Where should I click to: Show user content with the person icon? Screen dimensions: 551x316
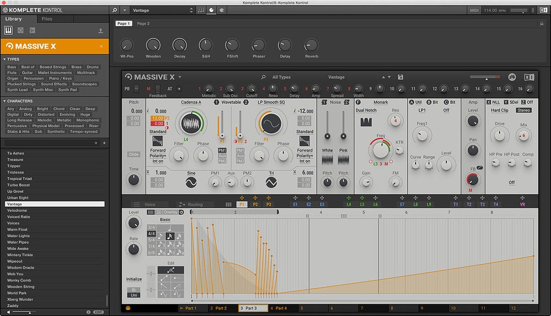[101, 31]
